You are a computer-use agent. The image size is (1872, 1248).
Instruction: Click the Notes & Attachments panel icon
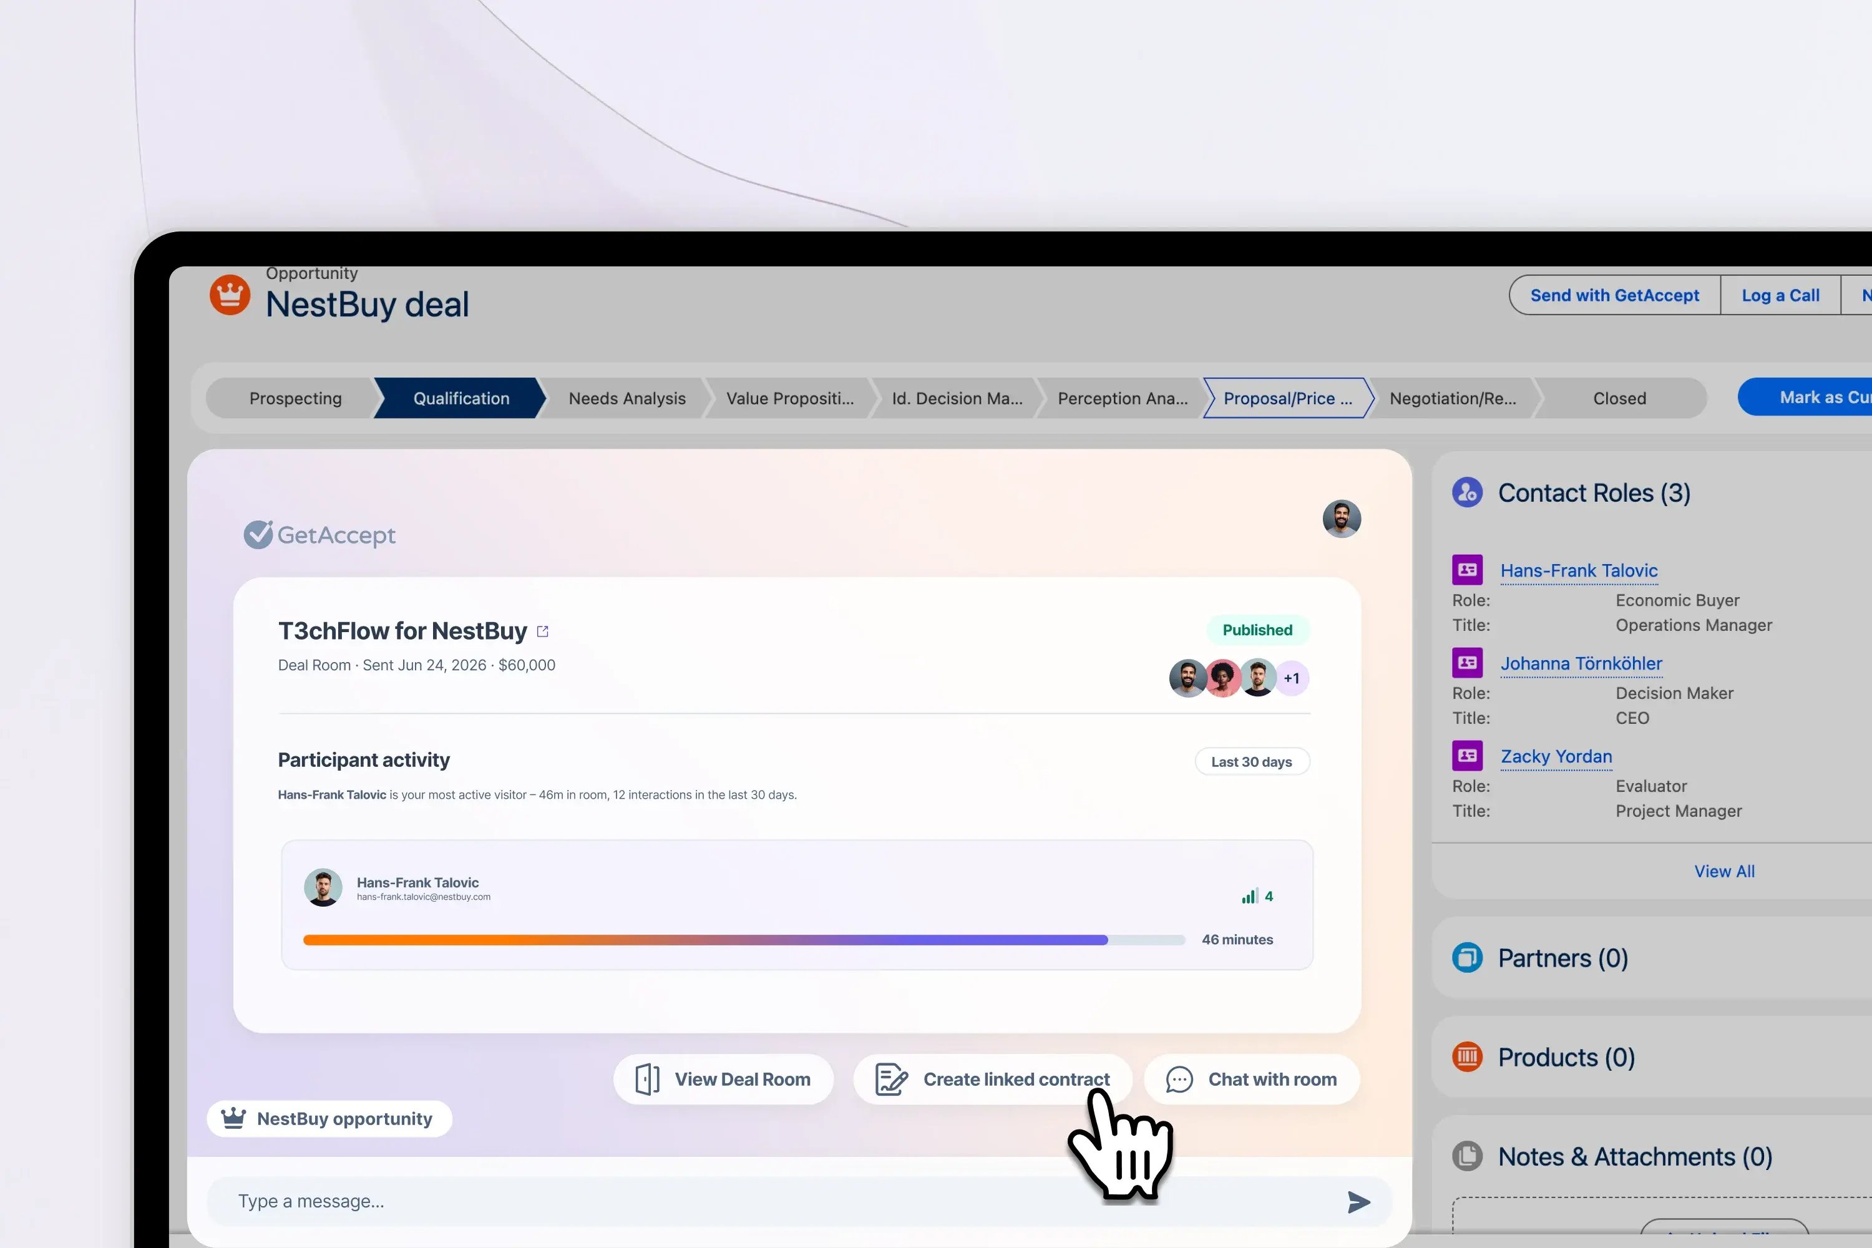coord(1467,1156)
